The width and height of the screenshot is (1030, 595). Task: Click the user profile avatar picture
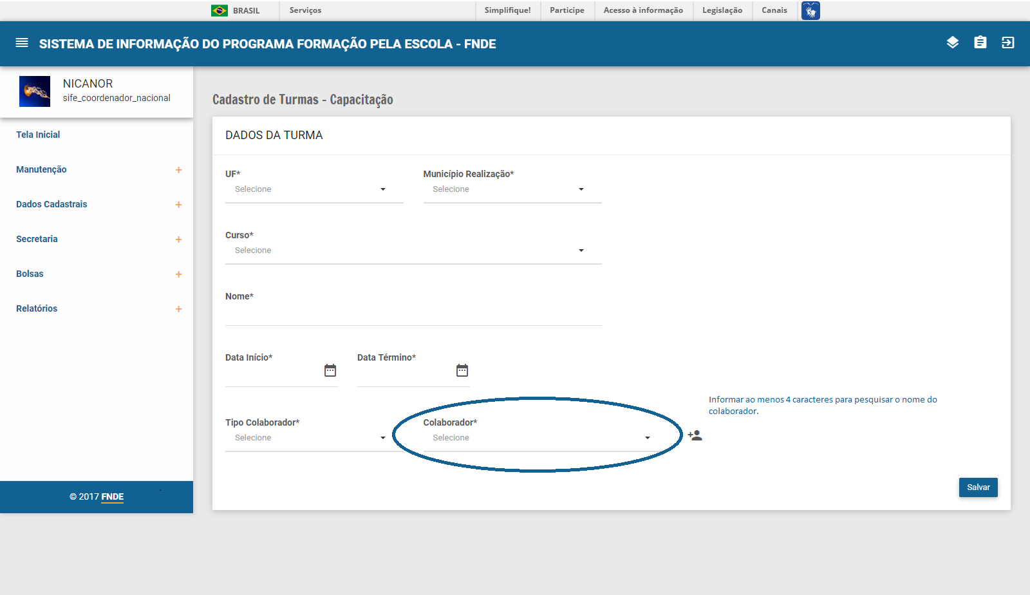pyautogui.click(x=35, y=91)
